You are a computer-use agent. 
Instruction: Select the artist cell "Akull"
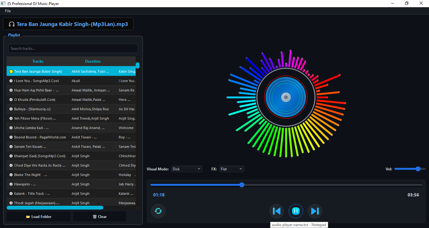coord(76,81)
